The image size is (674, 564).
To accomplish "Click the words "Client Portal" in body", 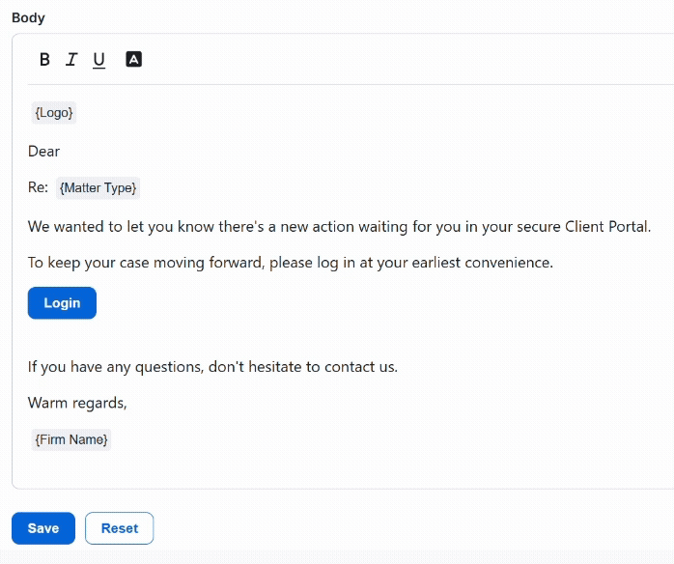I will coord(607,227).
